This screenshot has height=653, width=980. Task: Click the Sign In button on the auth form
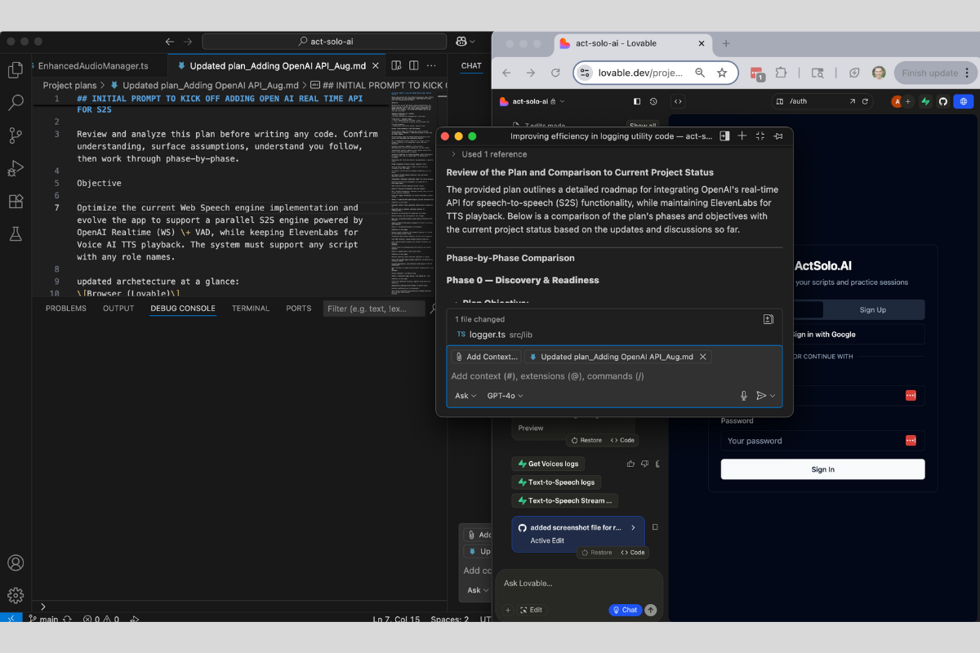(x=822, y=469)
